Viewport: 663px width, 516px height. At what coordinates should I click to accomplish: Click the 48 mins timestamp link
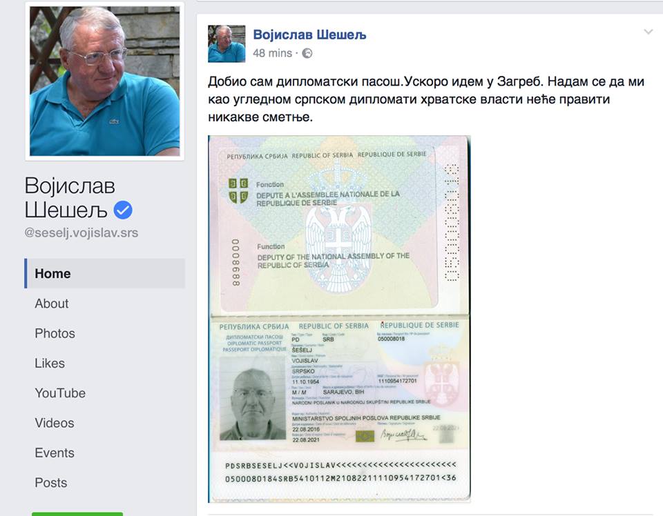(272, 53)
